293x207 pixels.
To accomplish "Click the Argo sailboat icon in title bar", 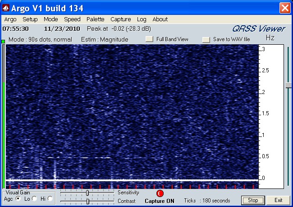I will click(x=5, y=8).
